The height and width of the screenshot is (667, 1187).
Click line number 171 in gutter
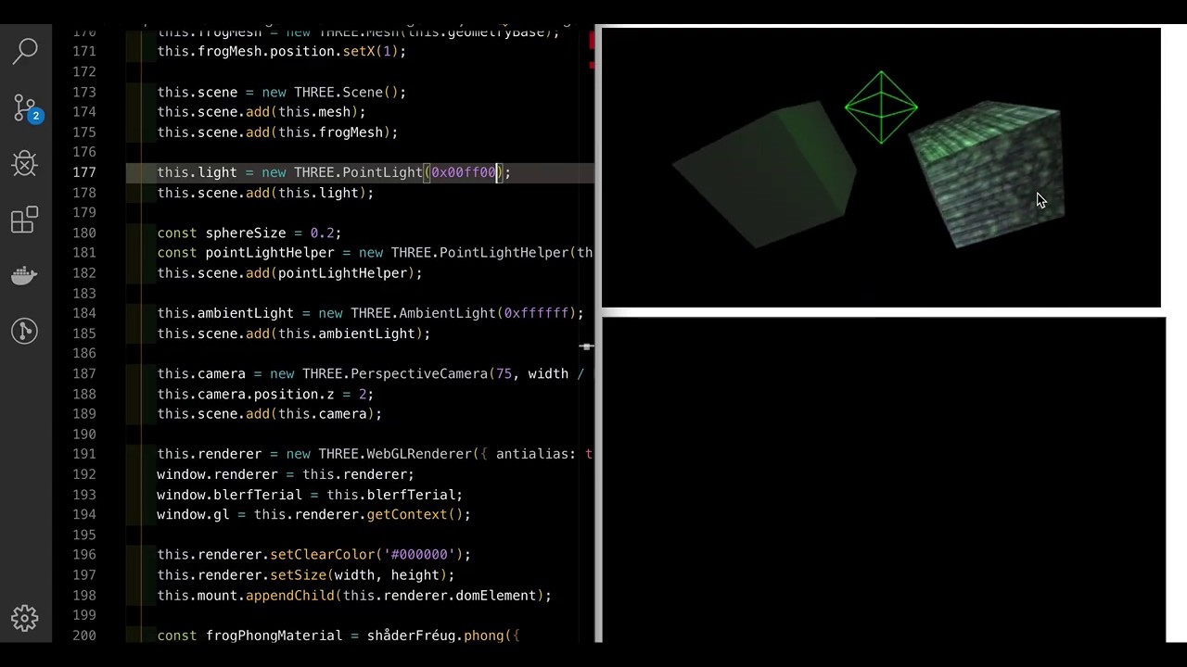click(x=84, y=51)
